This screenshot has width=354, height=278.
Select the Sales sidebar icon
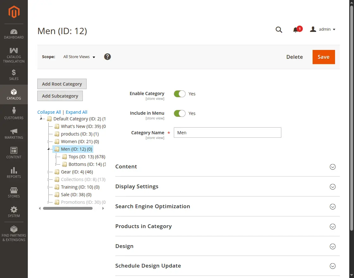click(14, 75)
